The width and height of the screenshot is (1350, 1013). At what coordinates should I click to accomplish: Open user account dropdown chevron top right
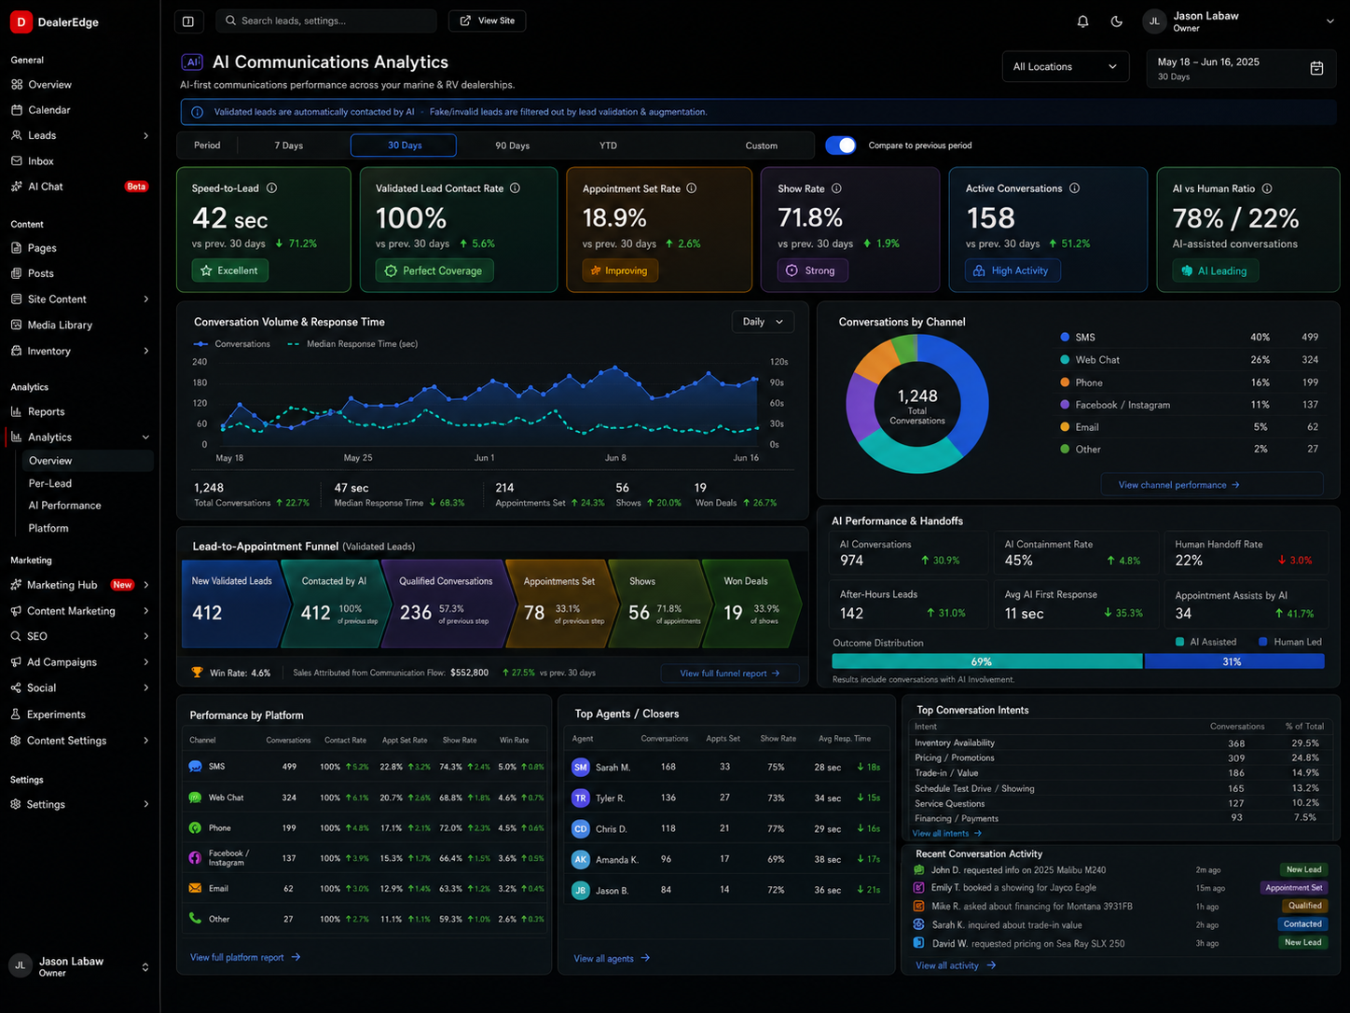[x=1329, y=21]
